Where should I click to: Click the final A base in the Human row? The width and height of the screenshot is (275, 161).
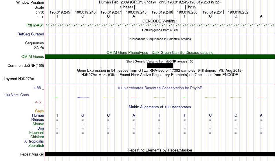(x=261, y=115)
